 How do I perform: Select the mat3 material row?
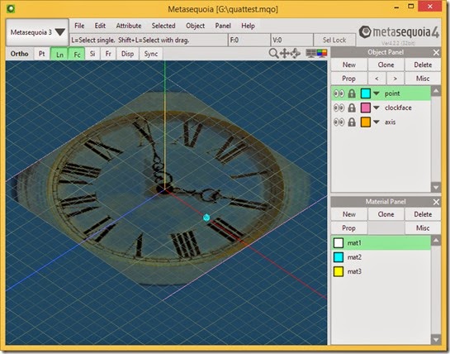click(381, 271)
